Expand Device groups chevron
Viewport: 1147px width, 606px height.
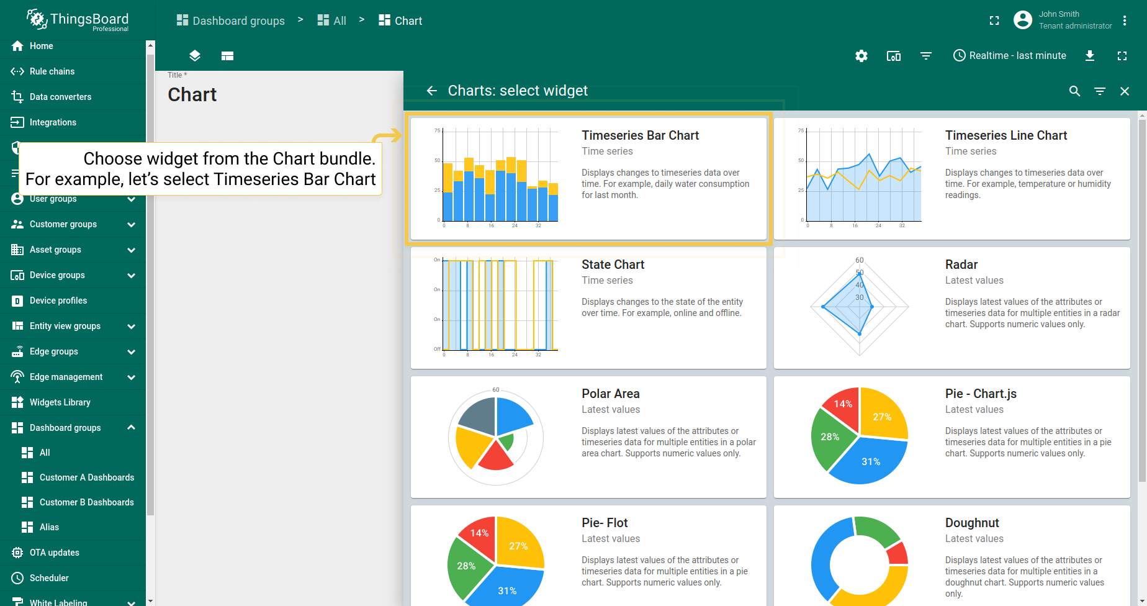click(x=131, y=275)
